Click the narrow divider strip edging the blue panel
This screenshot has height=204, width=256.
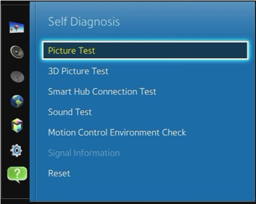33,102
